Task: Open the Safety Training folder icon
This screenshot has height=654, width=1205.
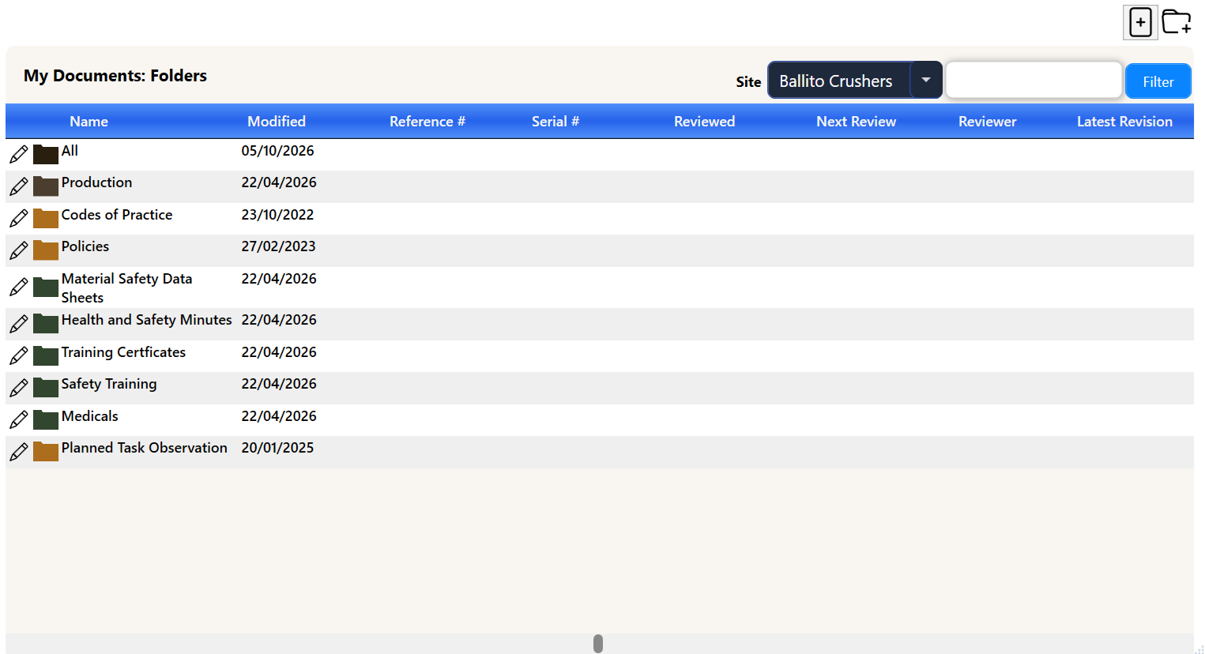Action: coord(46,388)
